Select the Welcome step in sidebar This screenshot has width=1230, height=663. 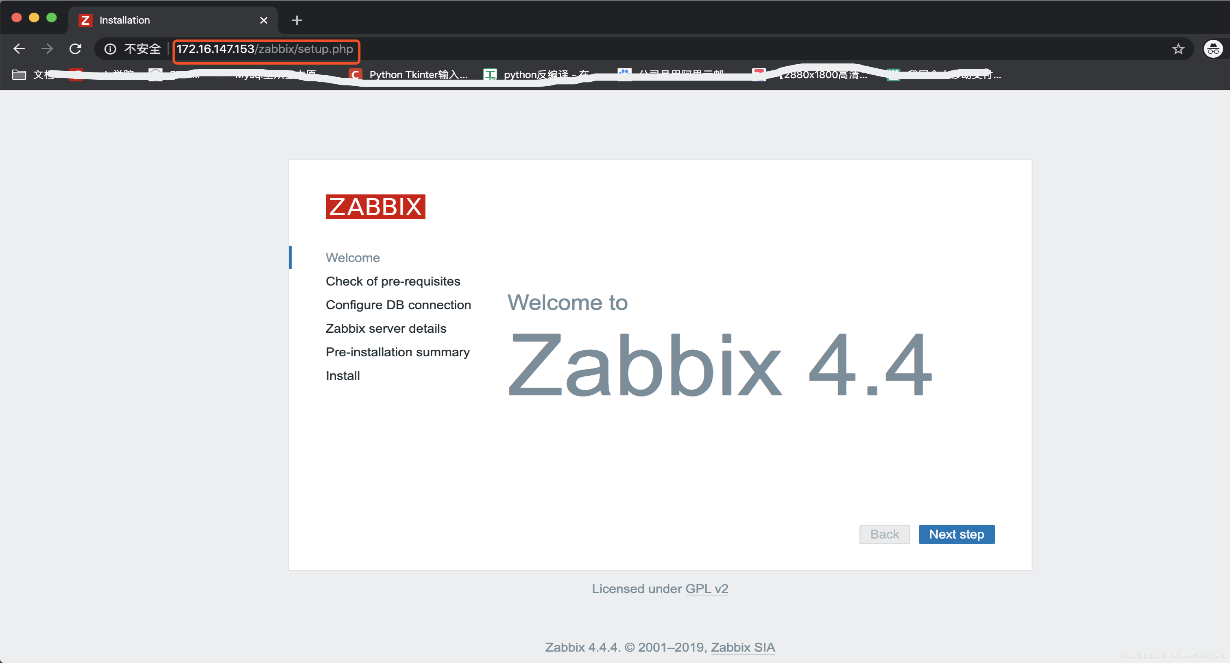352,258
